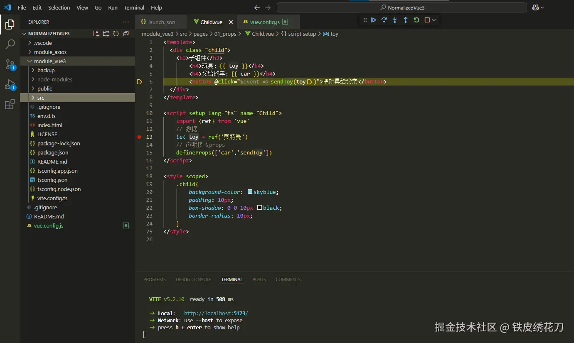Image resolution: width=574 pixels, height=343 pixels.
Task: Restart the debugging session
Action: (x=416, y=20)
